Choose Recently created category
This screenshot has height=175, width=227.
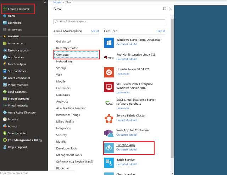67,48
